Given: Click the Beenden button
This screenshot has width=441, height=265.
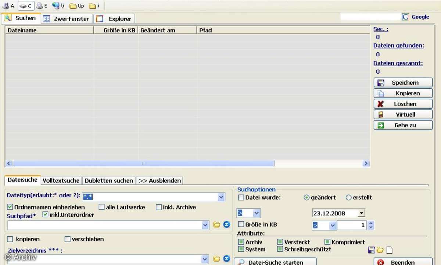Looking at the screenshot, I should coord(403,262).
